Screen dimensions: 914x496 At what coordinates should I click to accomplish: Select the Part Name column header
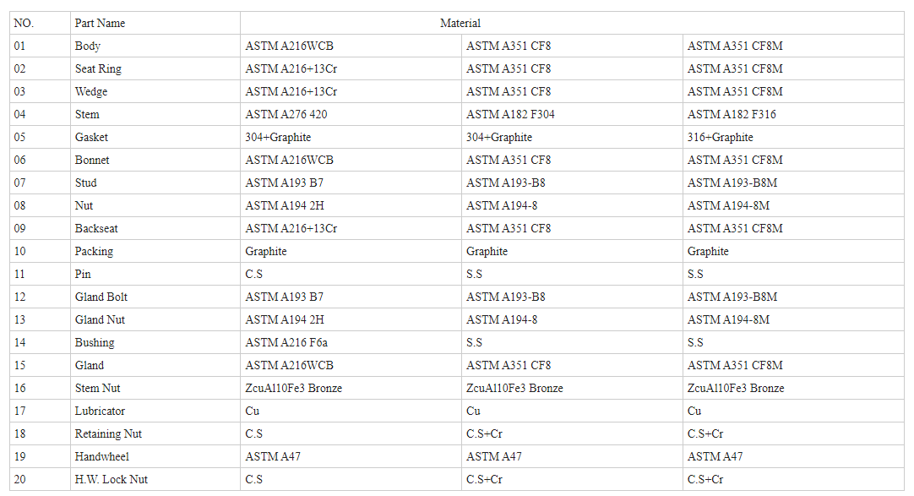155,24
